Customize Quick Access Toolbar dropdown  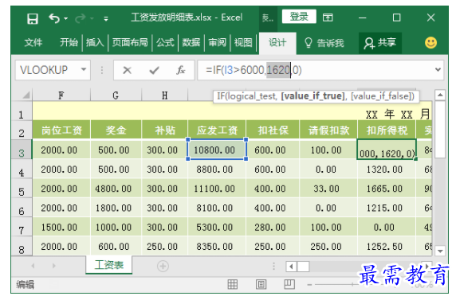click(106, 19)
